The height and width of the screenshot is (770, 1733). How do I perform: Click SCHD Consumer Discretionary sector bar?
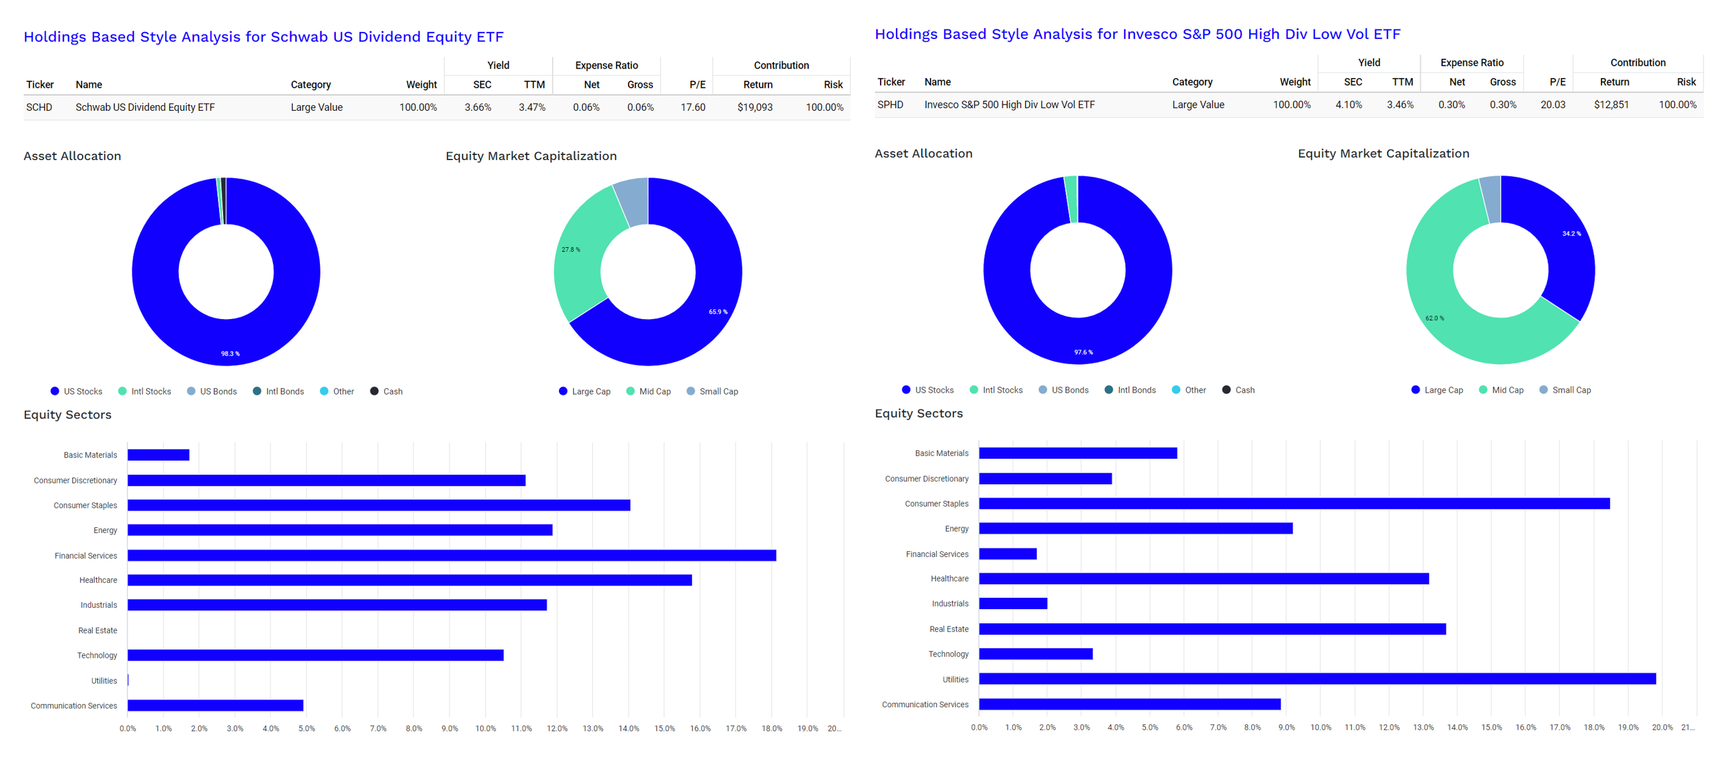point(326,481)
